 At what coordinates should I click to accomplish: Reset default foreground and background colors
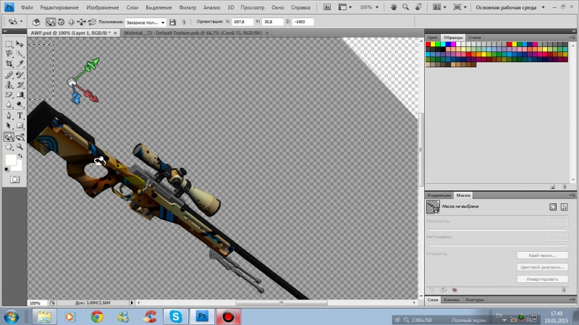7,170
